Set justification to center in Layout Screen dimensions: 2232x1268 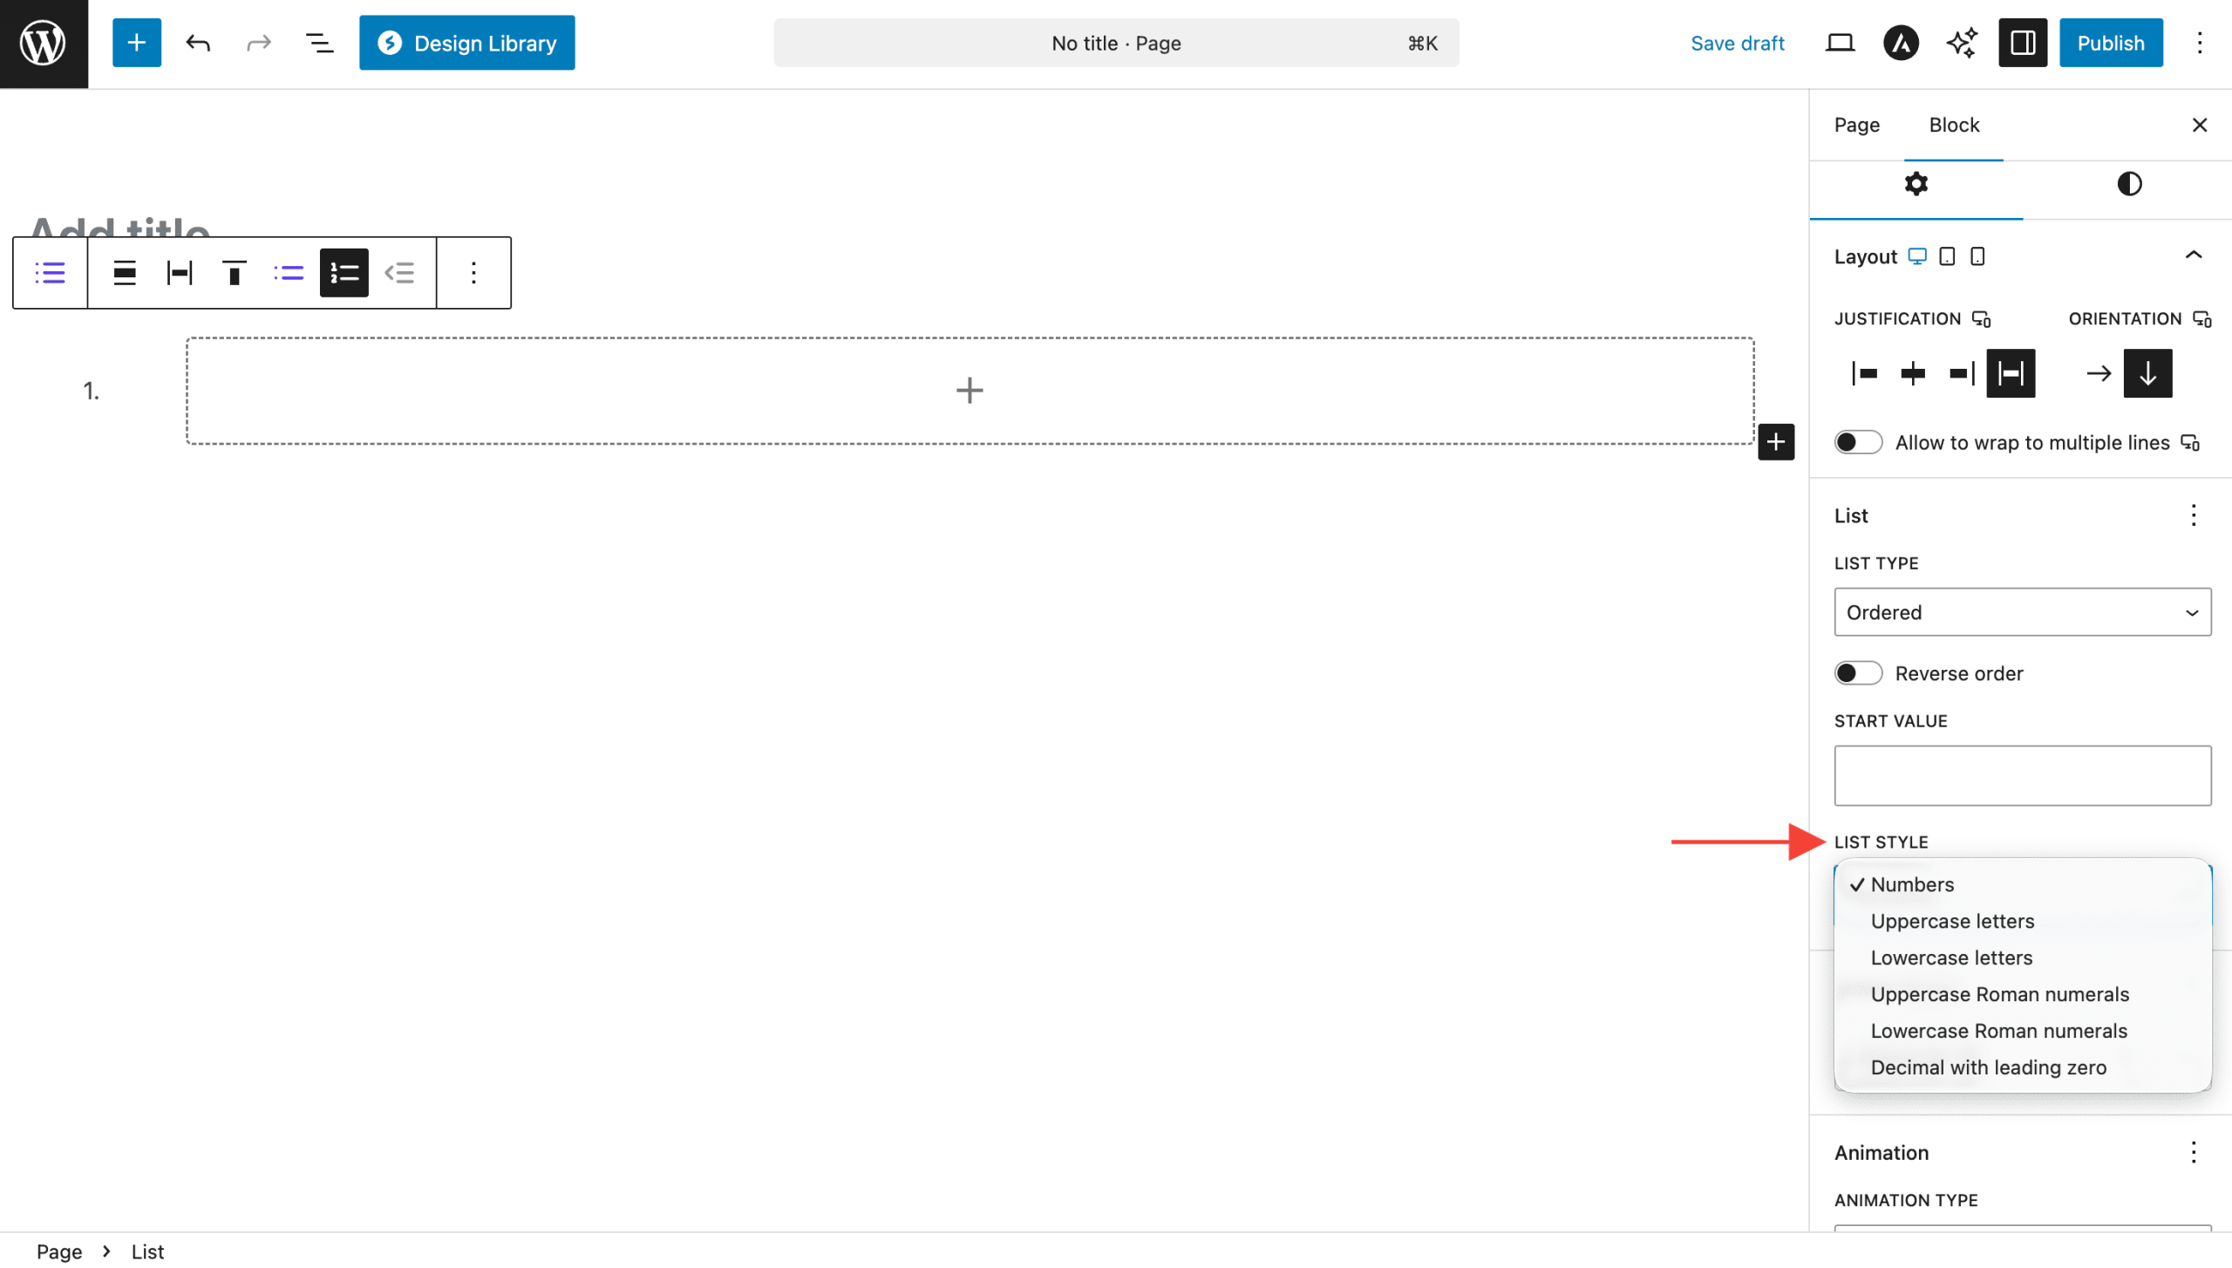point(1913,374)
